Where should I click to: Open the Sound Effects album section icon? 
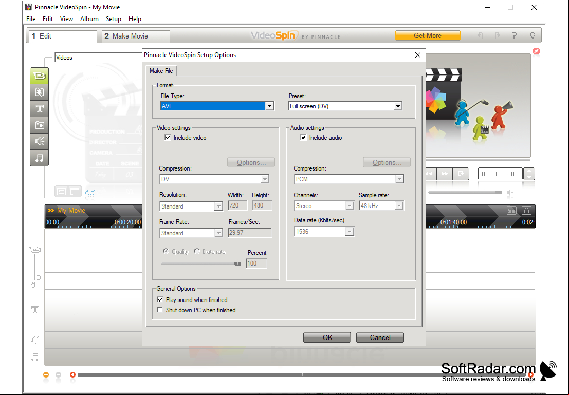point(39,141)
